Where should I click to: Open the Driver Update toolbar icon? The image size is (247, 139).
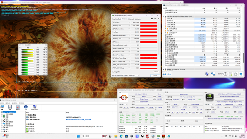pos(35,107)
